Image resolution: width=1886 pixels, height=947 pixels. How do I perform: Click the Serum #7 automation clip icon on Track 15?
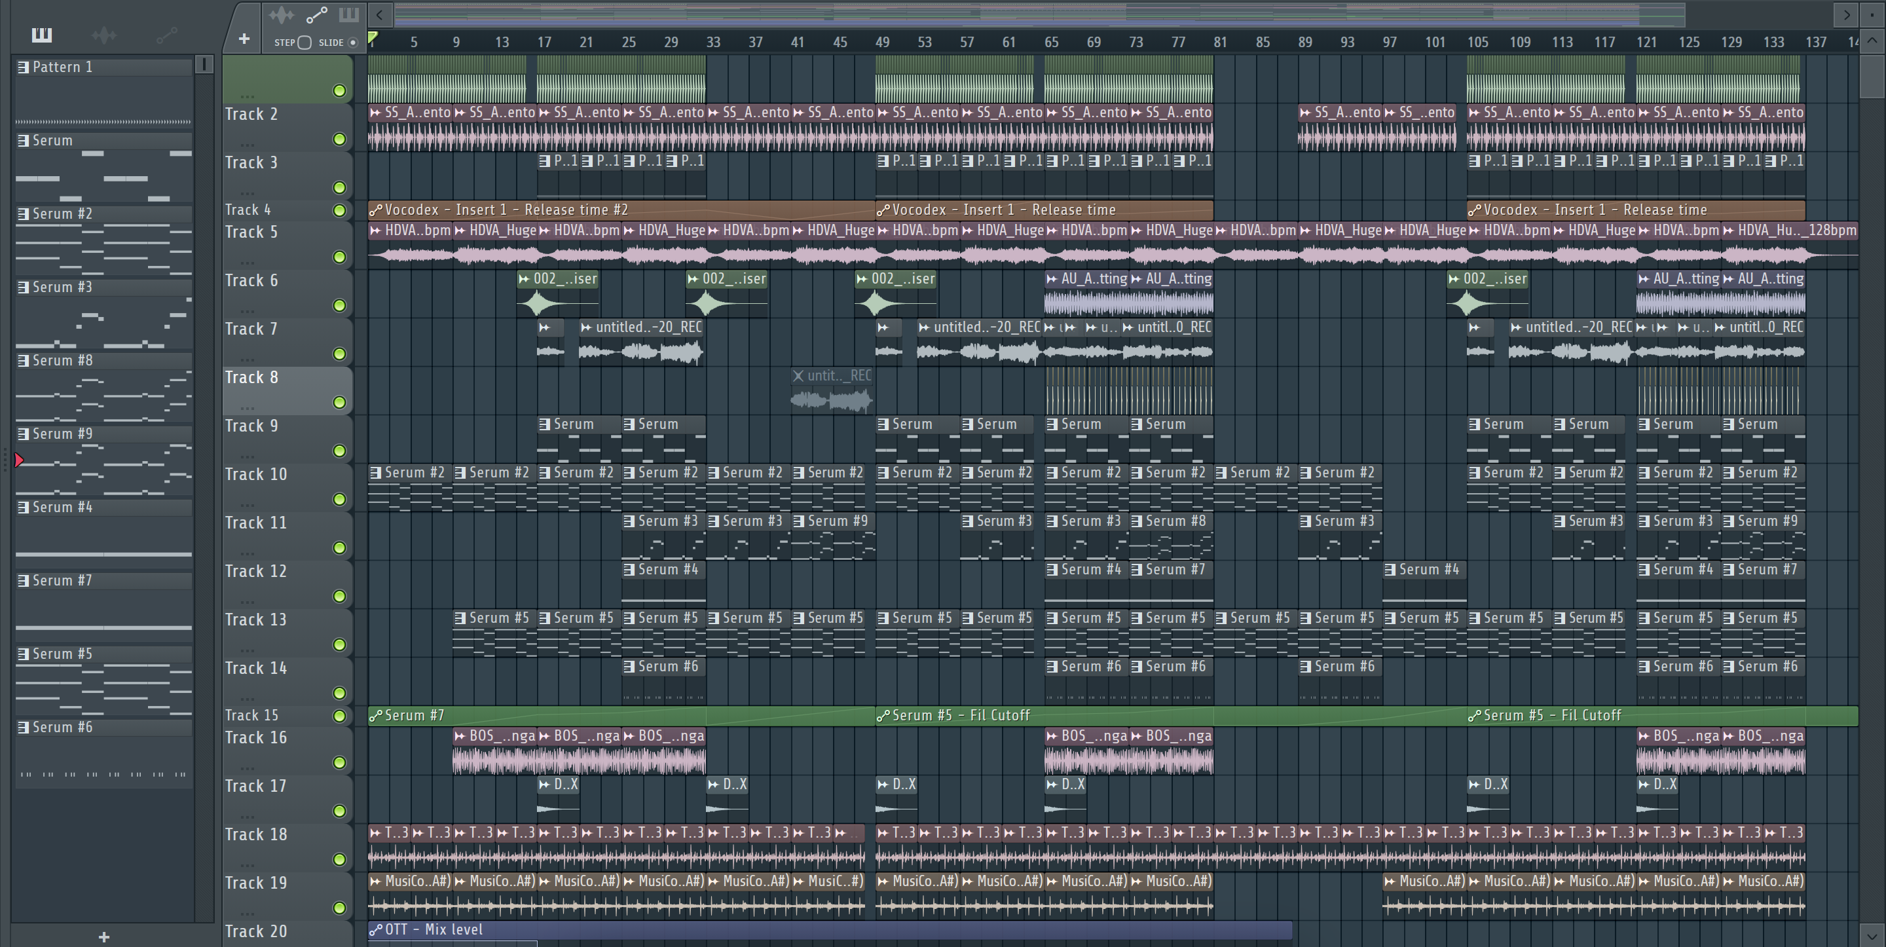[377, 716]
